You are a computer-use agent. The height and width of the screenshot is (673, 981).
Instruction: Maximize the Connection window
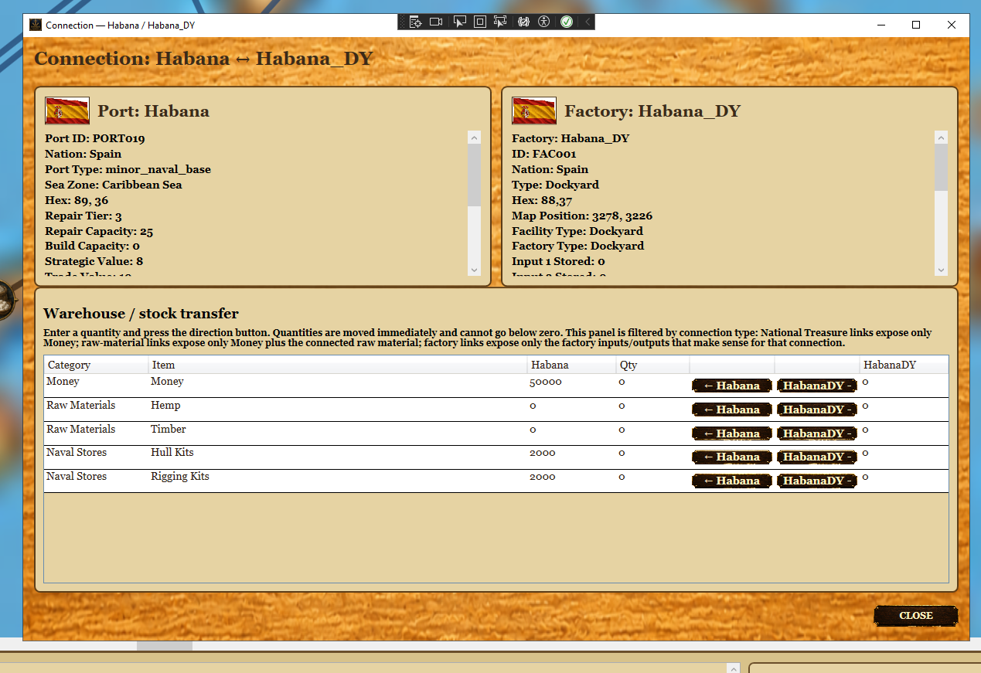[916, 25]
